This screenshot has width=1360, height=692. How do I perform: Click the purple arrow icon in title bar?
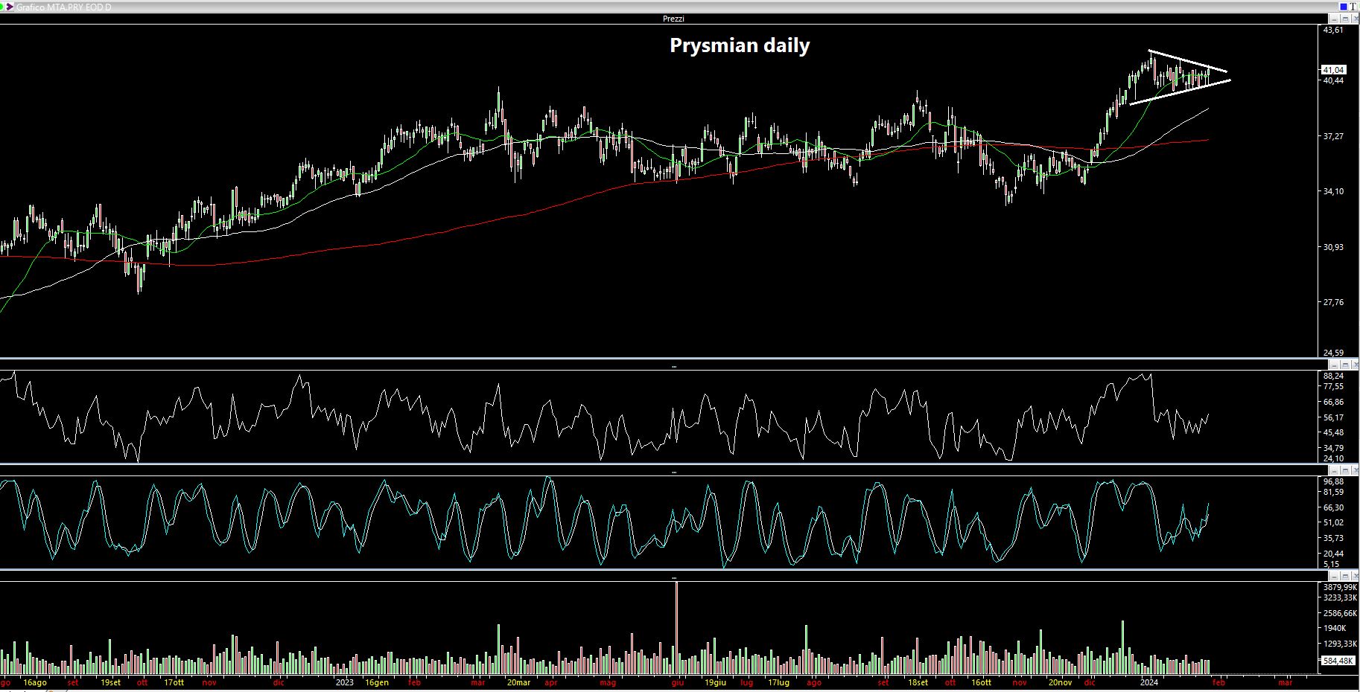click(x=9, y=6)
